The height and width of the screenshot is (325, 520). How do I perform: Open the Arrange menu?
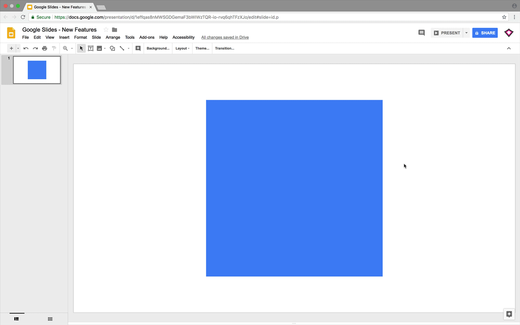coord(113,37)
